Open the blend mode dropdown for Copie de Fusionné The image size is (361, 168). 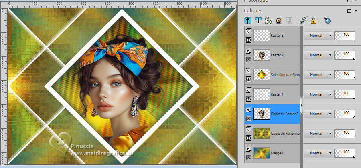coord(318,133)
